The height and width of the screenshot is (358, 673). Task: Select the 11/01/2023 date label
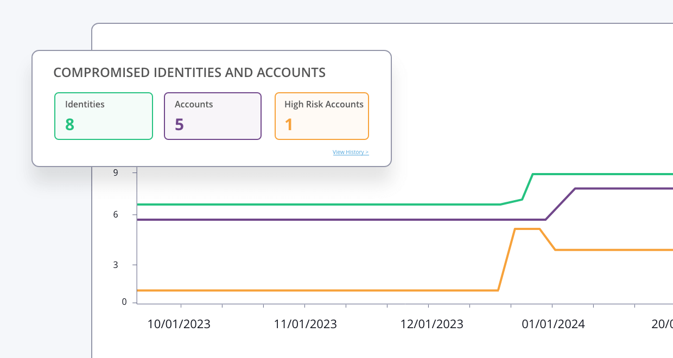[x=306, y=324]
